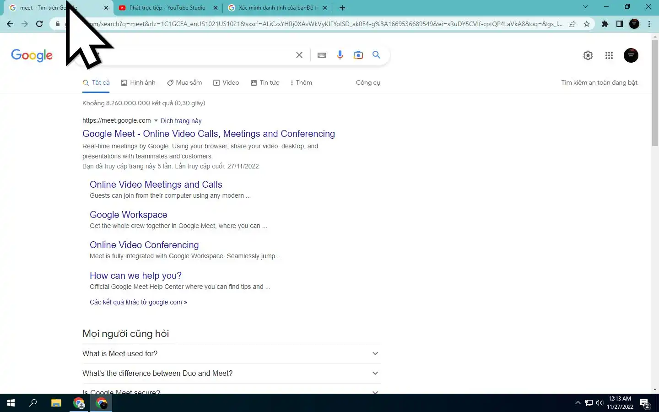
Task: Open the Windows notification center
Action: pos(645,403)
